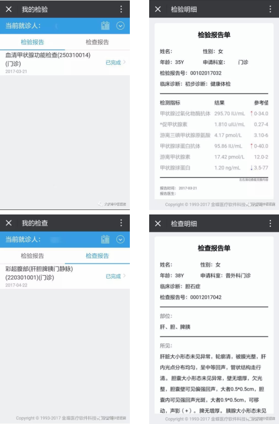Close the 我的检查 screen with X icon
This screenshot has height=424, width=279.
tap(9, 223)
